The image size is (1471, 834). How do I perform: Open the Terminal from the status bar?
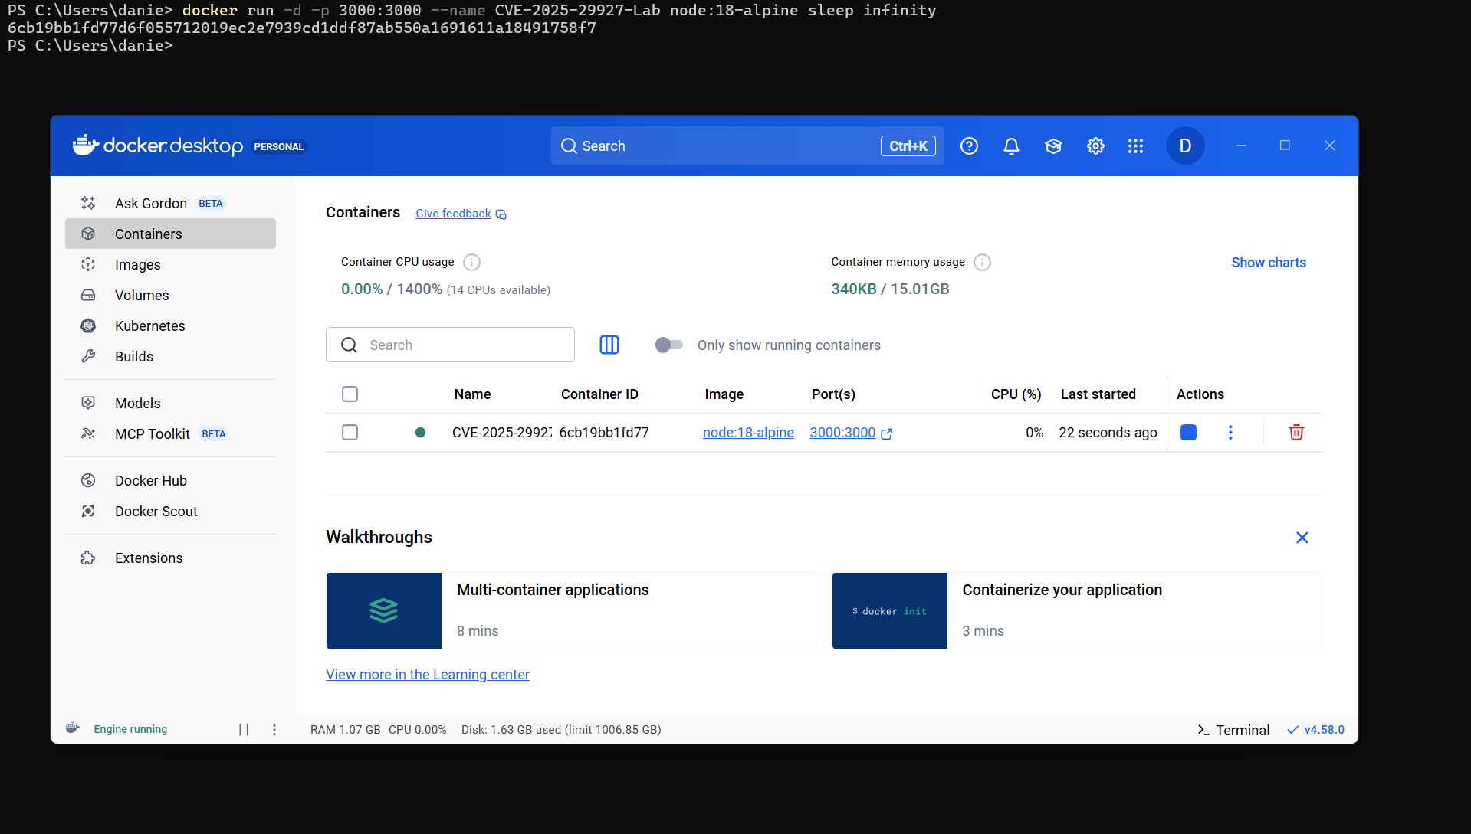pos(1233,730)
